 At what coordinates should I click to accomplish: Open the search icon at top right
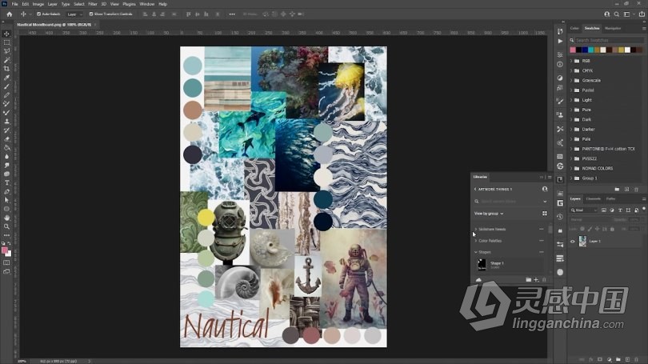tap(616, 14)
